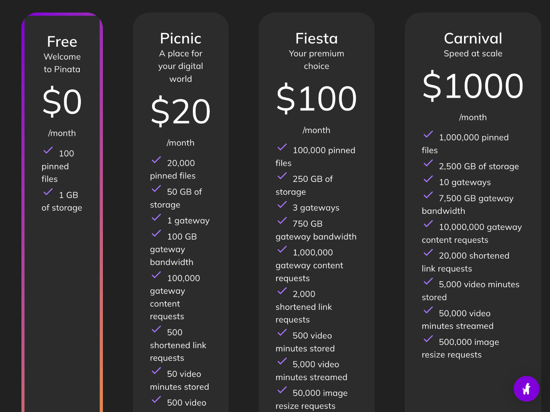Choose the Carnival plan title
This screenshot has width=550, height=412.
pos(473,38)
